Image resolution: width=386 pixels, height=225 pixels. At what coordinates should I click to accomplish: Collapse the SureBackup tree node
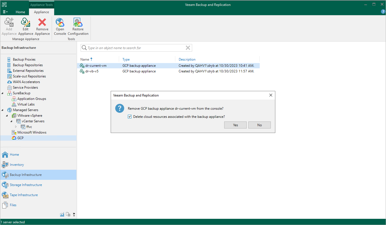pos(3,93)
